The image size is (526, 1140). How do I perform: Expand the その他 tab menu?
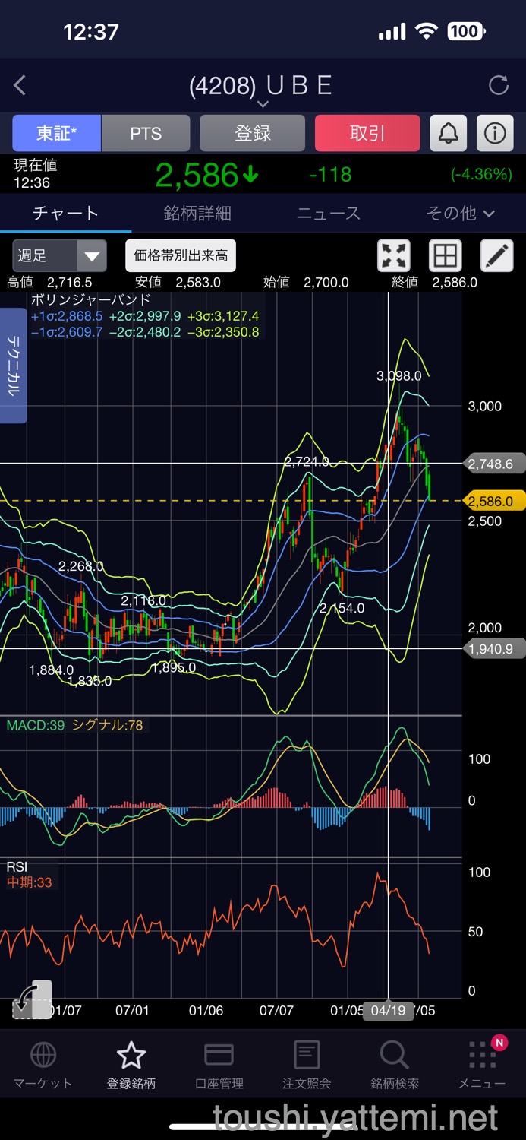click(460, 214)
